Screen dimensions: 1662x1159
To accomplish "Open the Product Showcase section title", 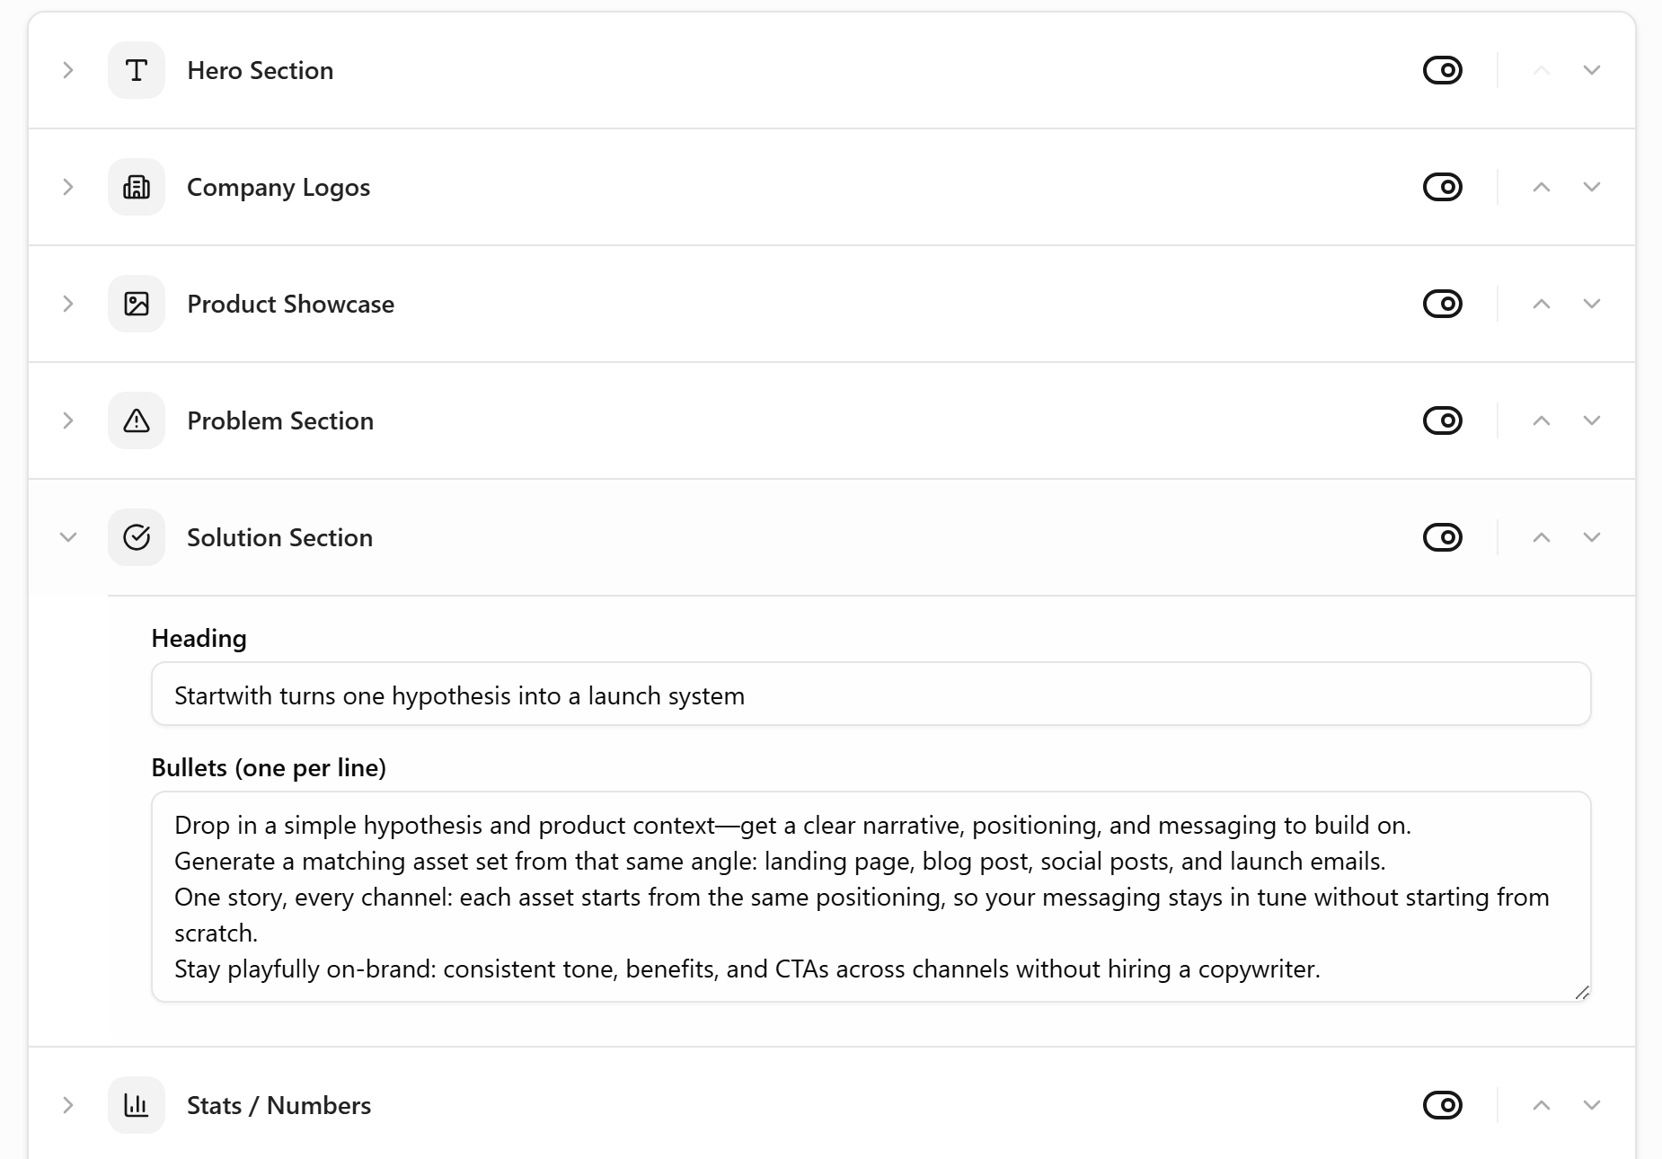I will [x=290, y=304].
